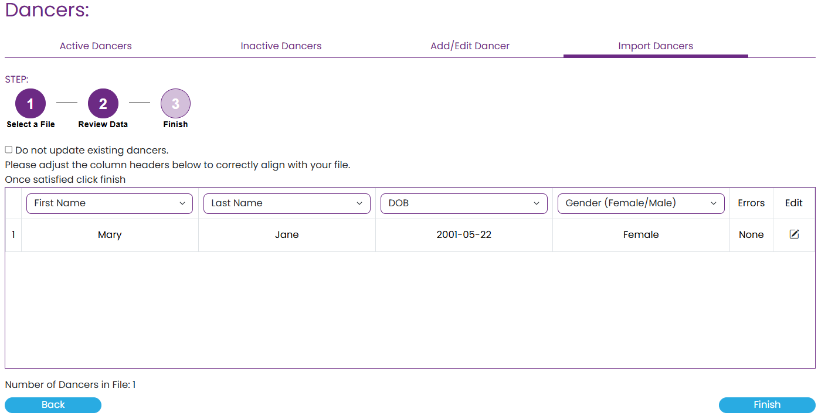Open the Inactive Dancers tab

click(281, 46)
